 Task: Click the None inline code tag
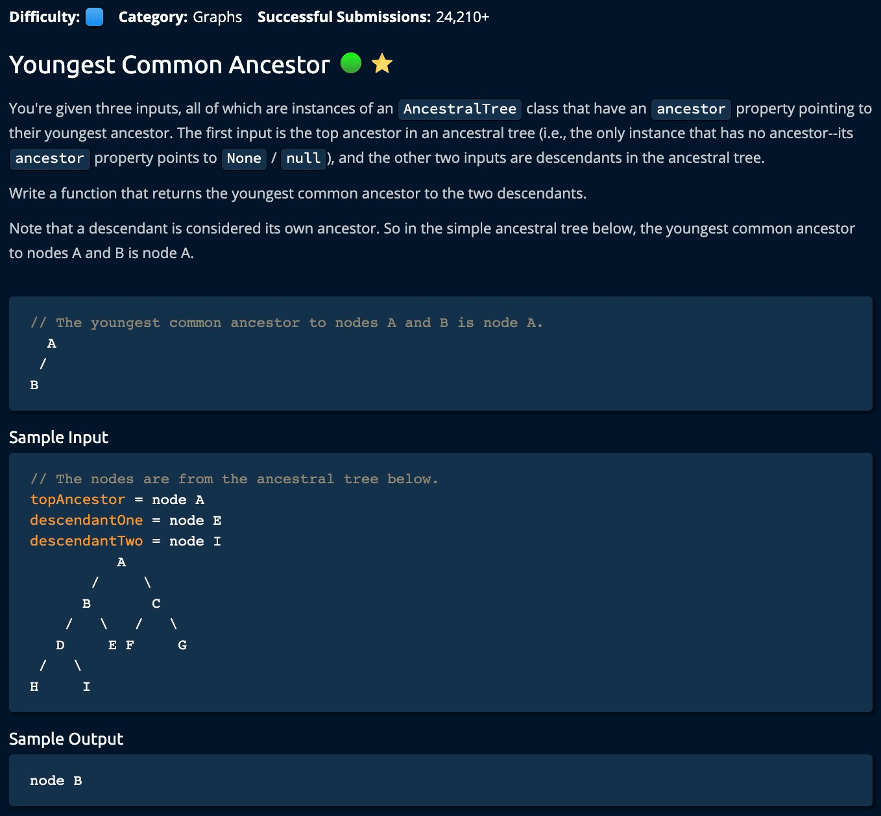click(244, 158)
